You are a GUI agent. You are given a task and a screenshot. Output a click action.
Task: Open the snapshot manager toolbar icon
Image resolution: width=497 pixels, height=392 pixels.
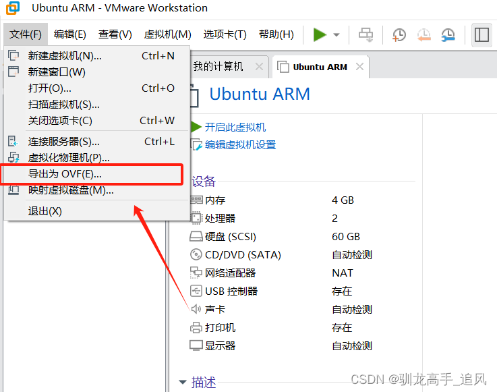(448, 34)
